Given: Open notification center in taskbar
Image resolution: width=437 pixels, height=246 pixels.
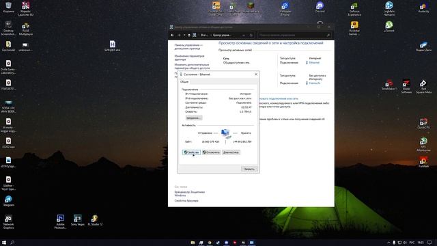Looking at the screenshot, I should (x=429, y=243).
